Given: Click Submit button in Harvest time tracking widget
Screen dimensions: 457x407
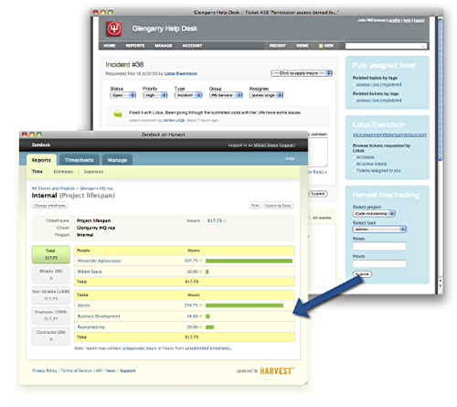Looking at the screenshot, I should pyautogui.click(x=362, y=274).
